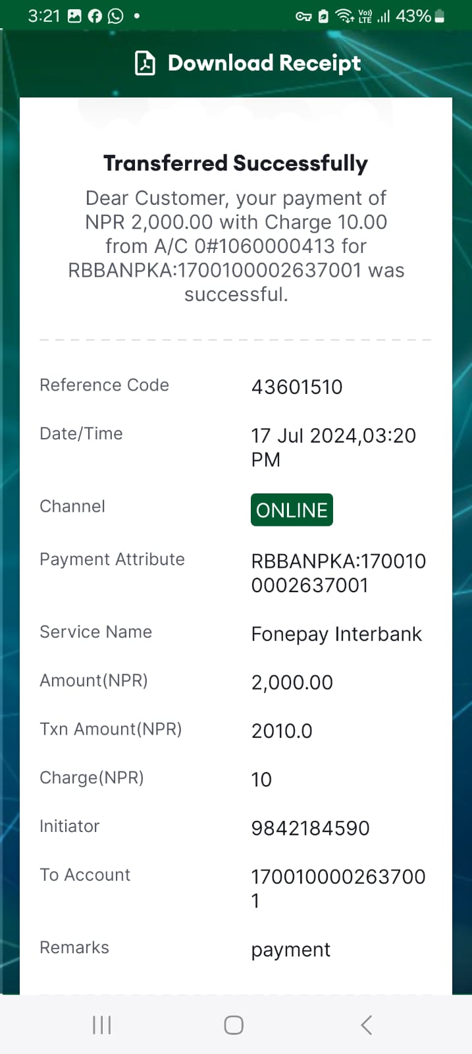Tap the Remarks value payment
472x1054 pixels.
290,950
